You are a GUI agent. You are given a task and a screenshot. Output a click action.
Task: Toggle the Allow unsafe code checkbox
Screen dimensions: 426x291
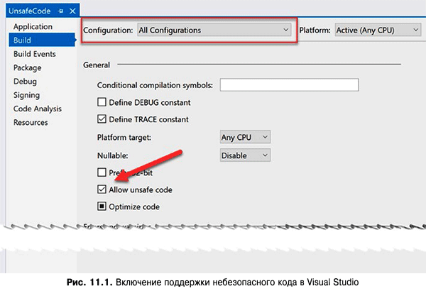tap(102, 190)
